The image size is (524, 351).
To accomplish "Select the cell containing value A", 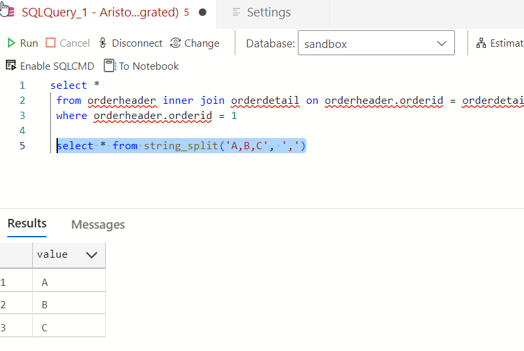I will 68,282.
